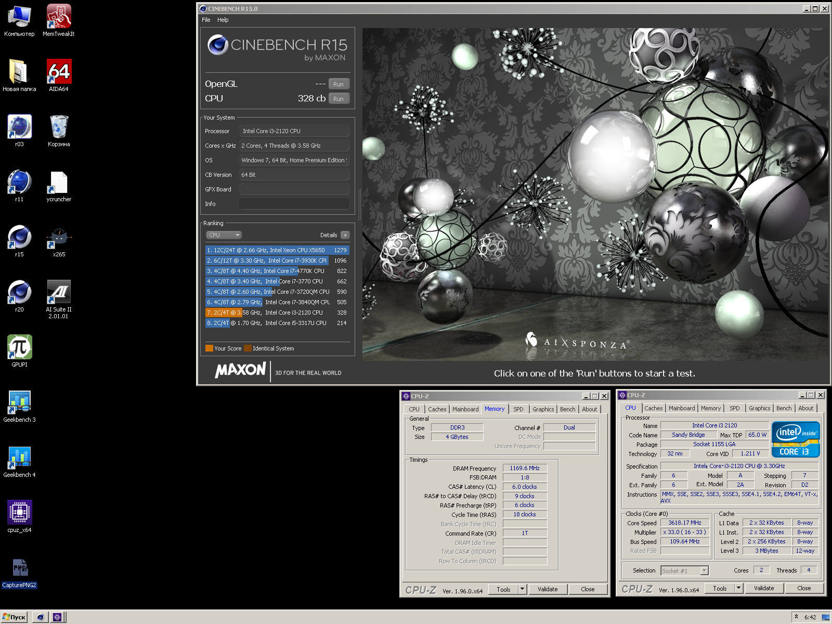The width and height of the screenshot is (832, 624).
Task: Open the Socket #1 selection dropdown
Action: point(684,571)
